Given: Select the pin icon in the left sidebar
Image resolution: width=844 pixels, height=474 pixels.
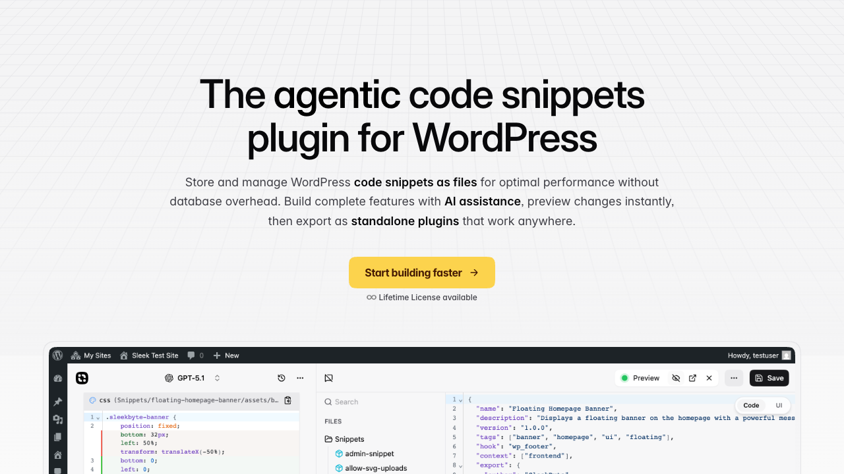Looking at the screenshot, I should [57, 401].
